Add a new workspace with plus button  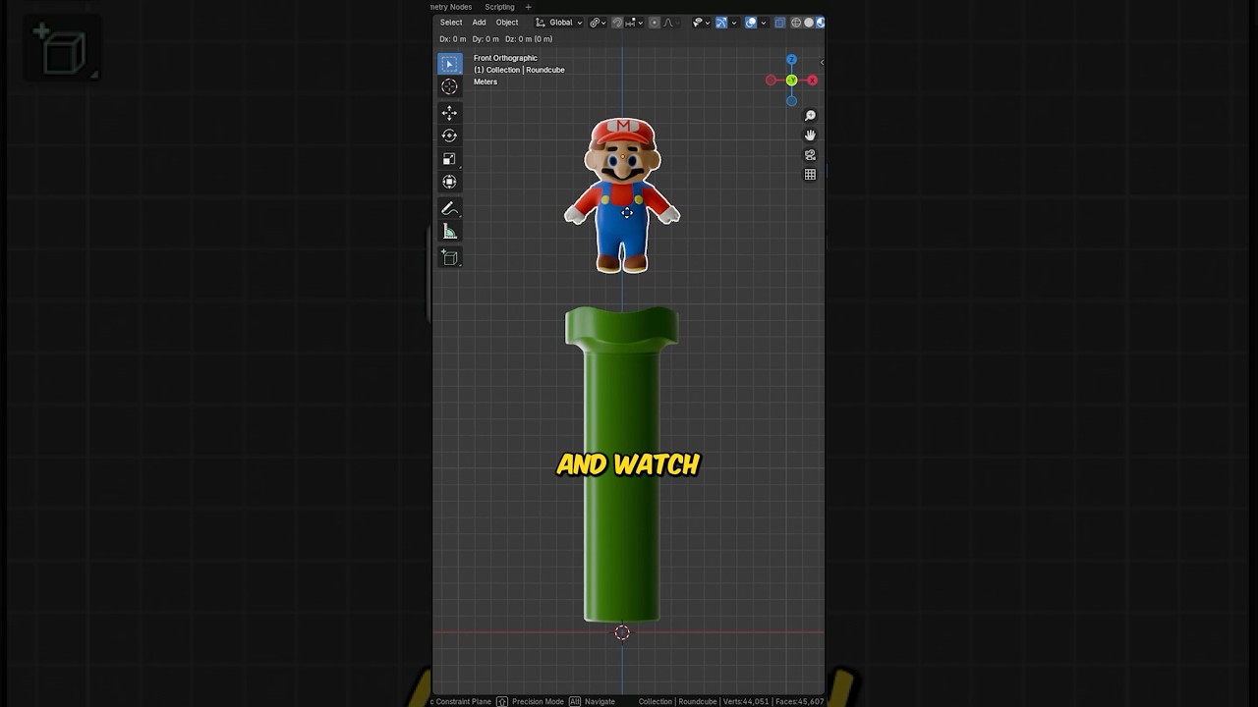528,7
